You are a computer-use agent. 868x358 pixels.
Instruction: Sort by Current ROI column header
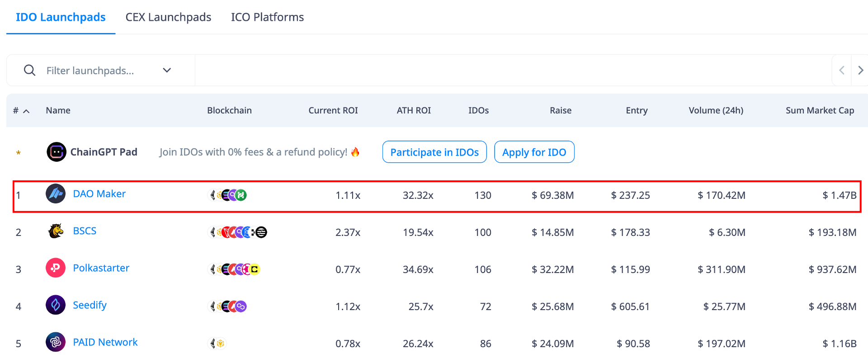click(x=333, y=110)
